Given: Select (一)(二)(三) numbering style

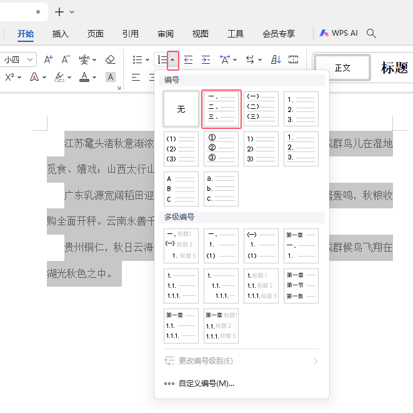Looking at the screenshot, I should 261,109.
